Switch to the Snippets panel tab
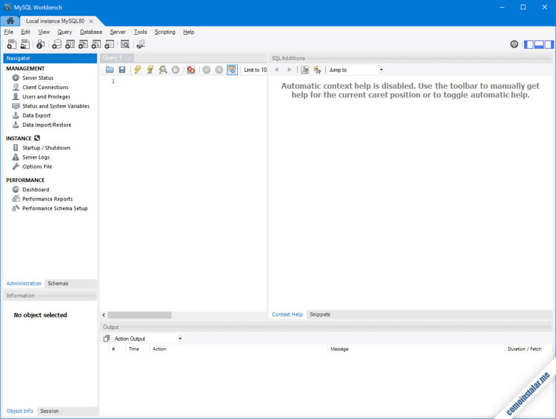The width and height of the screenshot is (556, 419). (x=320, y=314)
